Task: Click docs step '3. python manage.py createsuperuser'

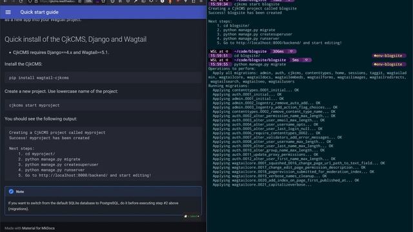Action: (58, 164)
